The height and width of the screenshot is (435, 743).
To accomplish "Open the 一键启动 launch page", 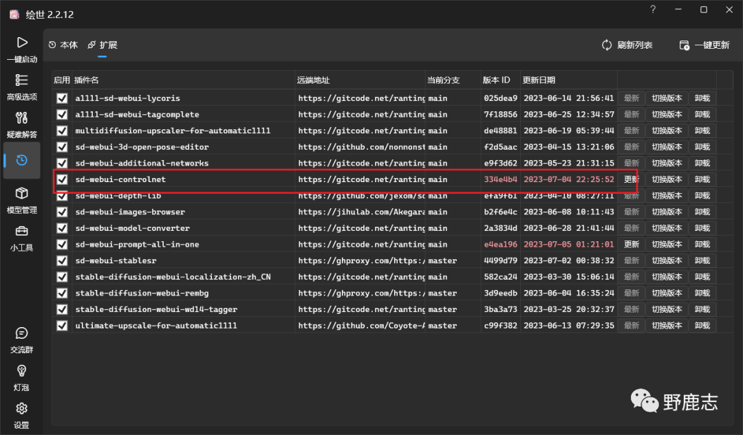I will (x=22, y=49).
